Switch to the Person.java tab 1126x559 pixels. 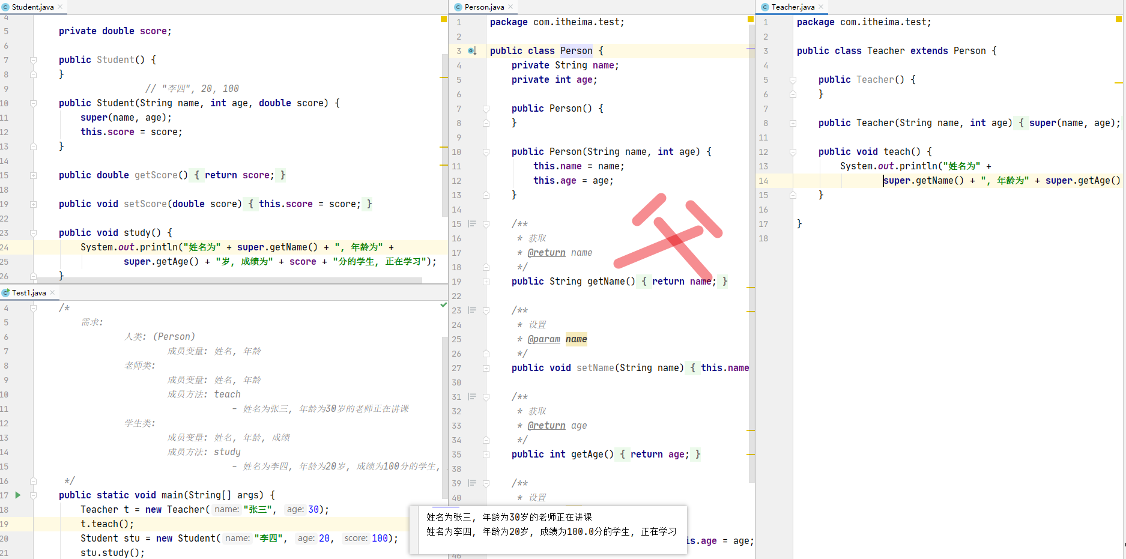coord(483,7)
